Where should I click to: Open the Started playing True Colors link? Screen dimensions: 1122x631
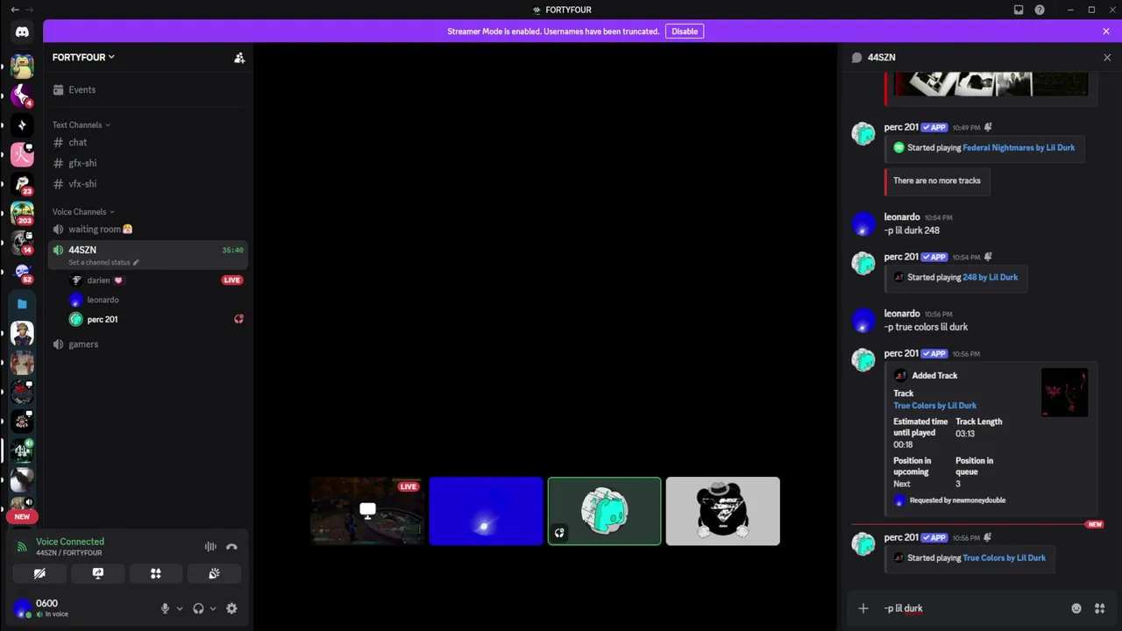[x=1005, y=557]
